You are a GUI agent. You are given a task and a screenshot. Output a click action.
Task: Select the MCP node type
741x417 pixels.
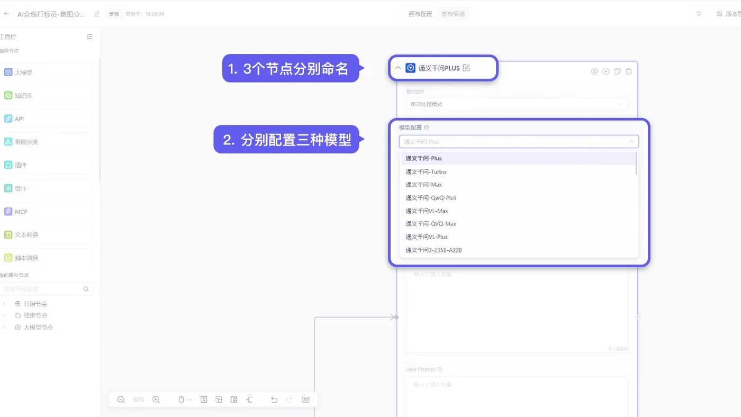(x=46, y=212)
